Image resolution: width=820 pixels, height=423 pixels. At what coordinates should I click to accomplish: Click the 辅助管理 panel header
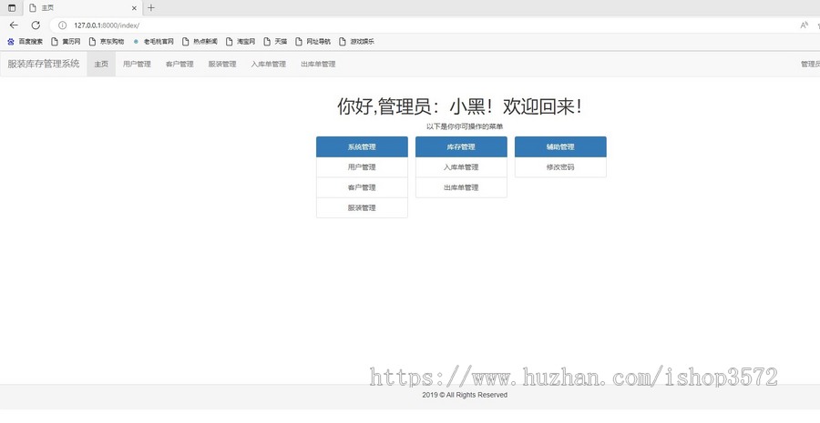tap(560, 146)
